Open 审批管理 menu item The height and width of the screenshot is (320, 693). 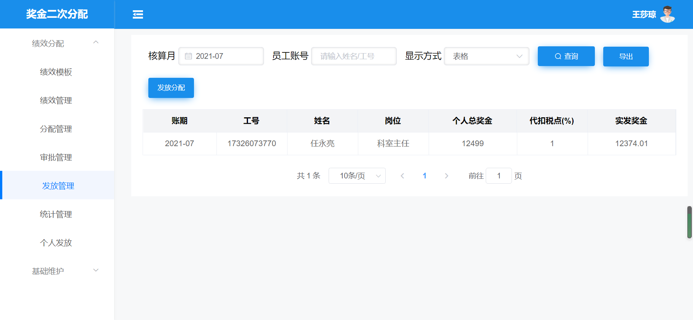(57, 157)
